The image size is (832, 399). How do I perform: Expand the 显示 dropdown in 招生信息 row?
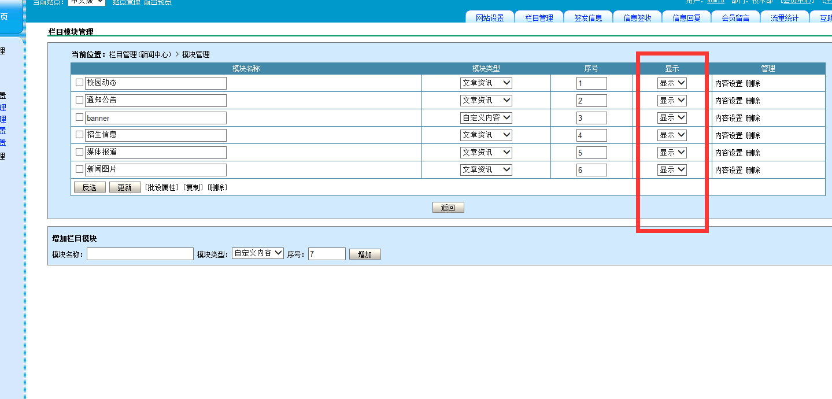[x=672, y=135]
